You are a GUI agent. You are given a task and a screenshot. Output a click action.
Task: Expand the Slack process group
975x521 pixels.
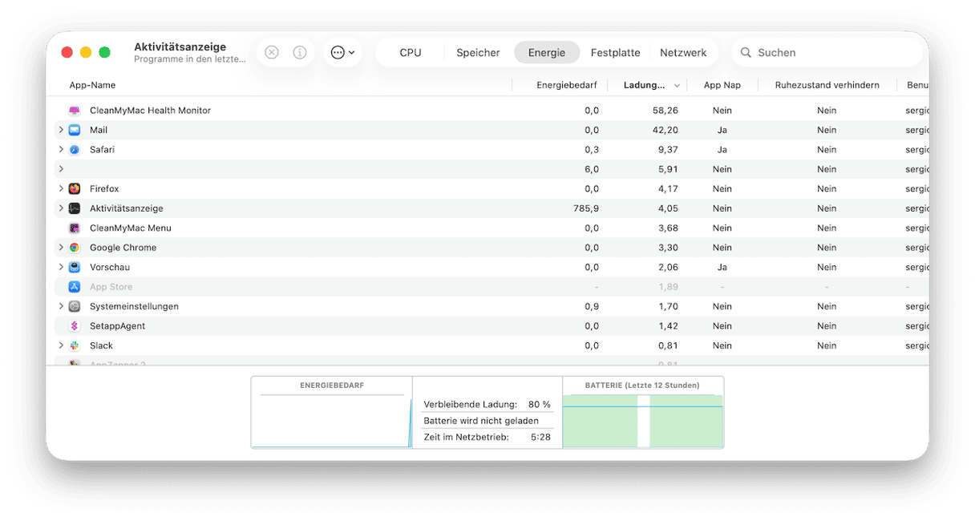(61, 346)
